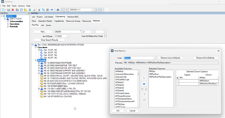
Task: Open the As Of Date dropdown
Action: (68, 36)
